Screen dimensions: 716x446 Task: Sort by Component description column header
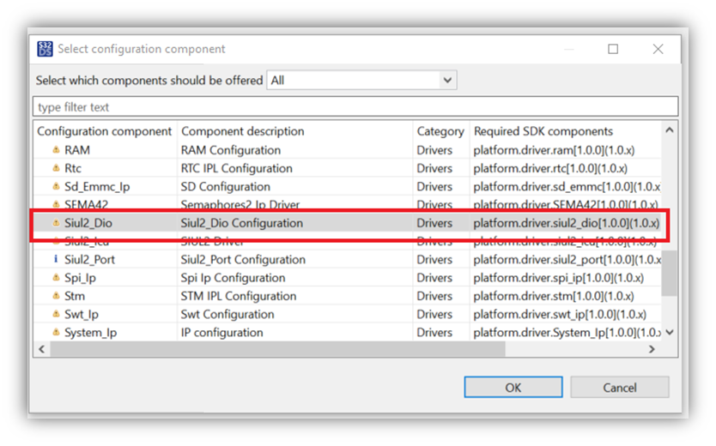pyautogui.click(x=243, y=131)
